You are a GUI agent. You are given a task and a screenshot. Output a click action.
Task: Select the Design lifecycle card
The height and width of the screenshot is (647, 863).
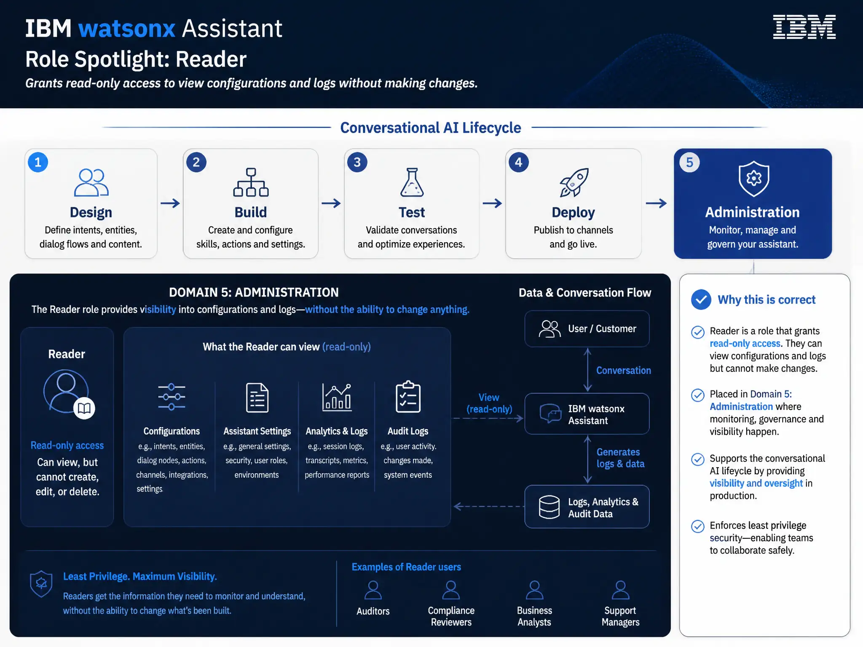pyautogui.click(x=91, y=203)
